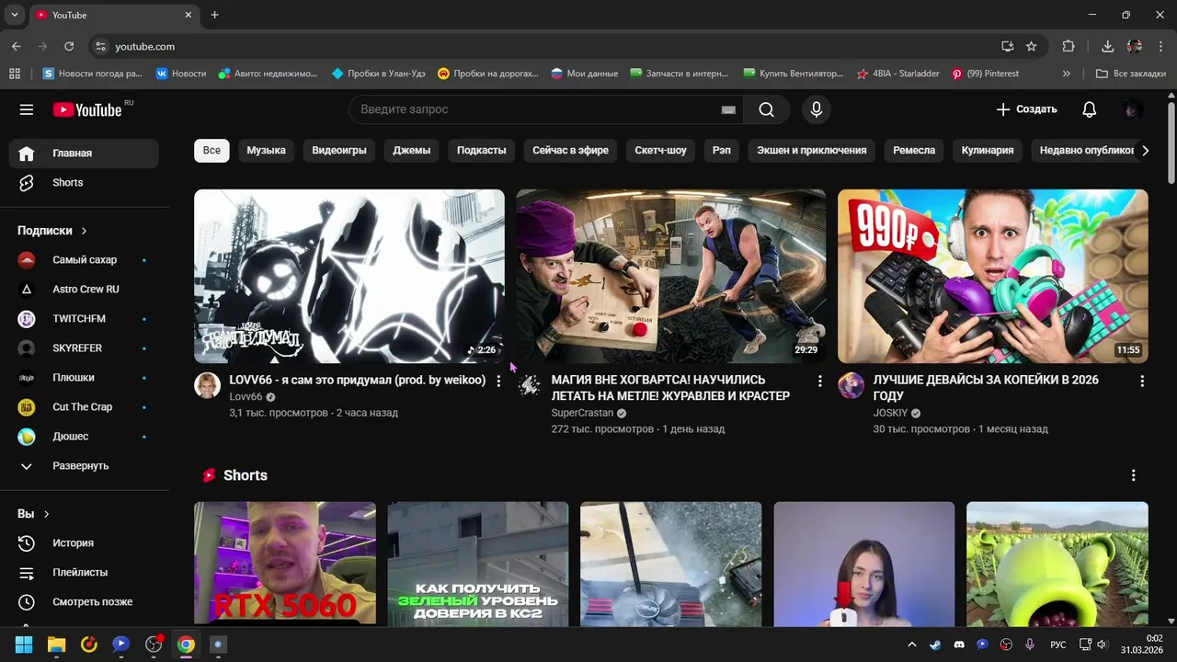Open the Cut The Crap subscription
The image size is (1177, 662).
85,407
